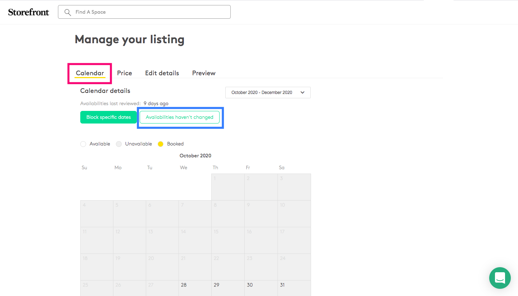Click the unavailable October 15 cell
Viewport: 518px width, 296px height.
point(228,240)
